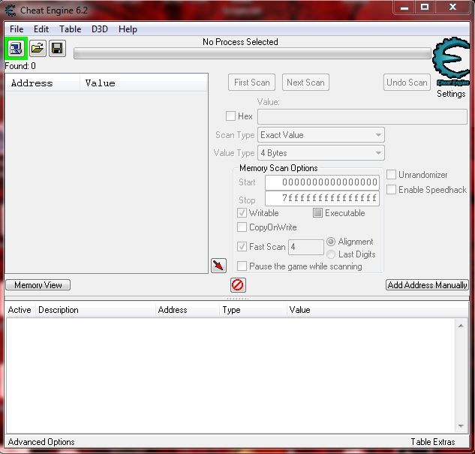Image resolution: width=475 pixels, height=454 pixels.
Task: Click the Value column header in found list
Action: (x=144, y=83)
